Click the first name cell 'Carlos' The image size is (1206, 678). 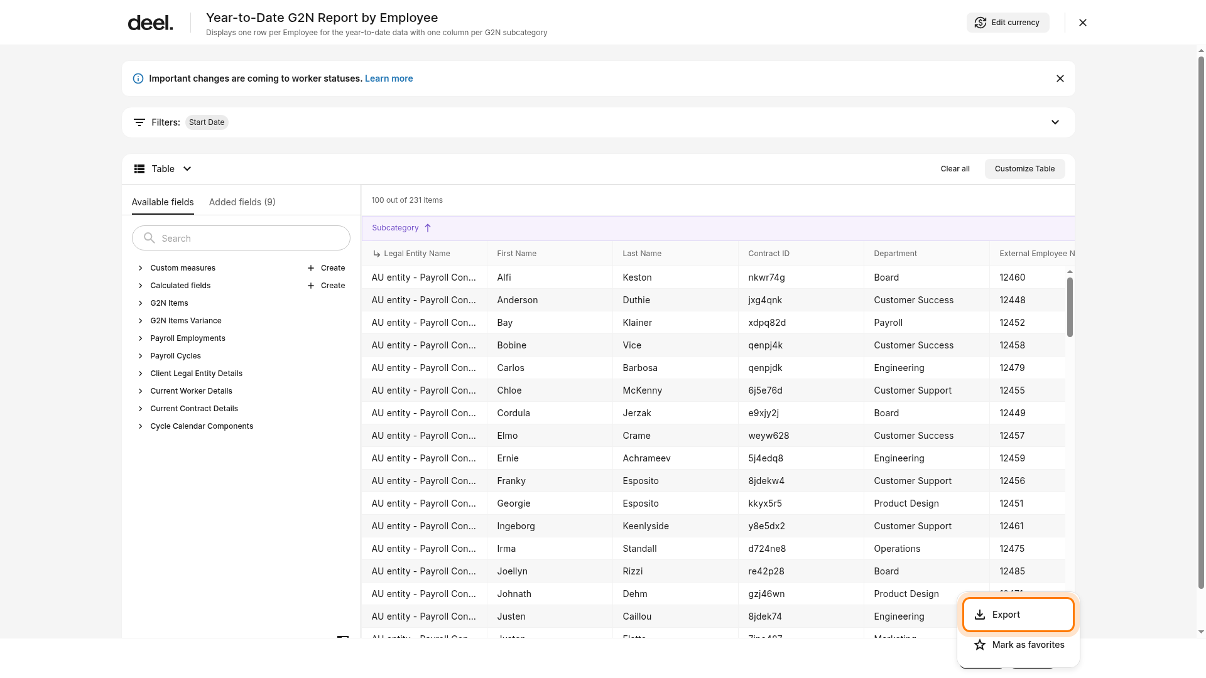(550, 368)
